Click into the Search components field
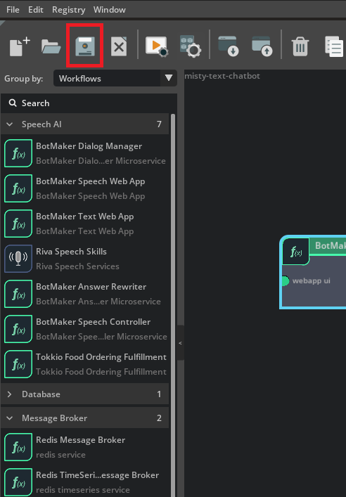346x497 pixels. click(x=89, y=103)
